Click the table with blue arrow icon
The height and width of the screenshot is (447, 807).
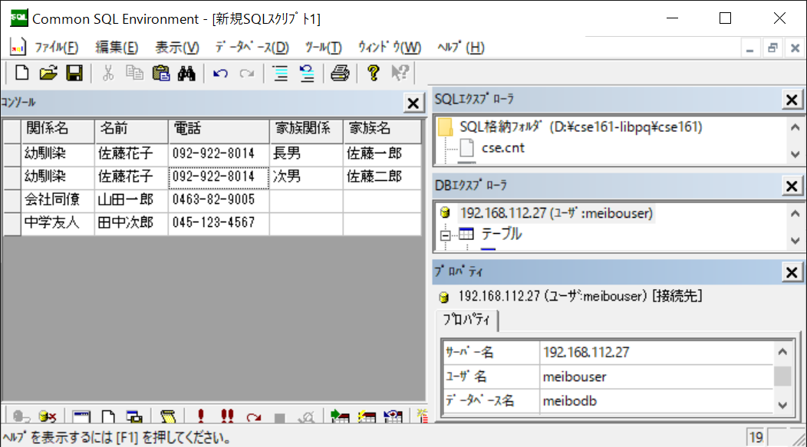tap(394, 416)
